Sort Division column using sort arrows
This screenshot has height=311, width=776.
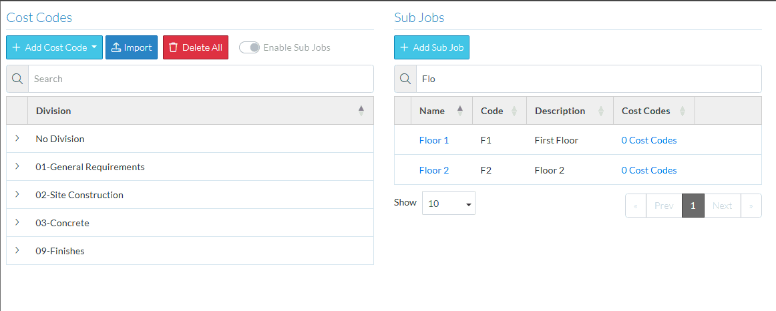361,111
